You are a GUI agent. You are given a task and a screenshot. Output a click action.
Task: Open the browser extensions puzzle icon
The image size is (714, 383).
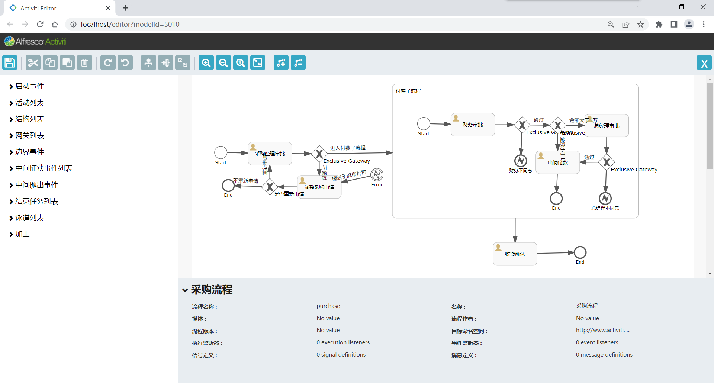point(659,24)
